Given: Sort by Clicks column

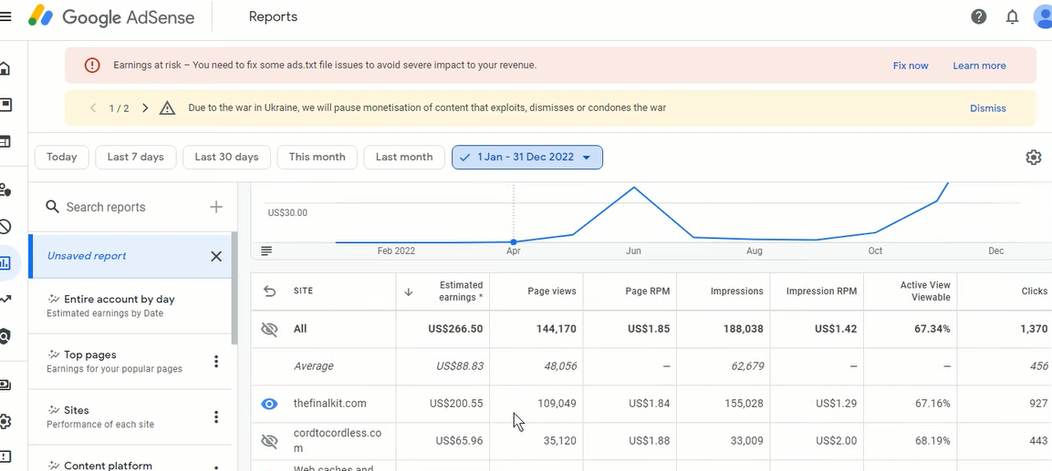Looking at the screenshot, I should tap(1034, 292).
